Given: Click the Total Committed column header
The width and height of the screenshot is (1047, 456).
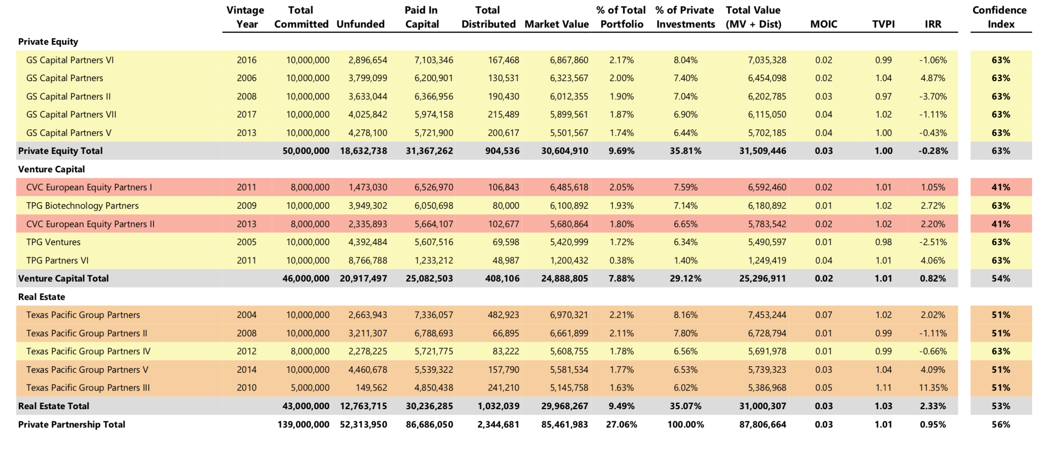Looking at the screenshot, I should (301, 17).
